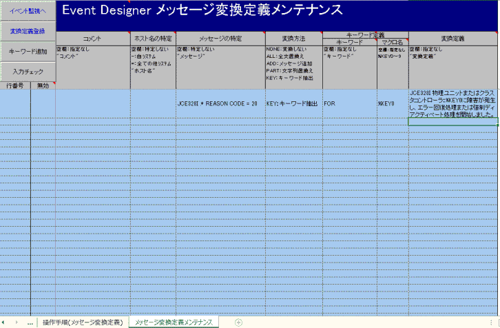Click the Event Designer title banner

point(277,16)
